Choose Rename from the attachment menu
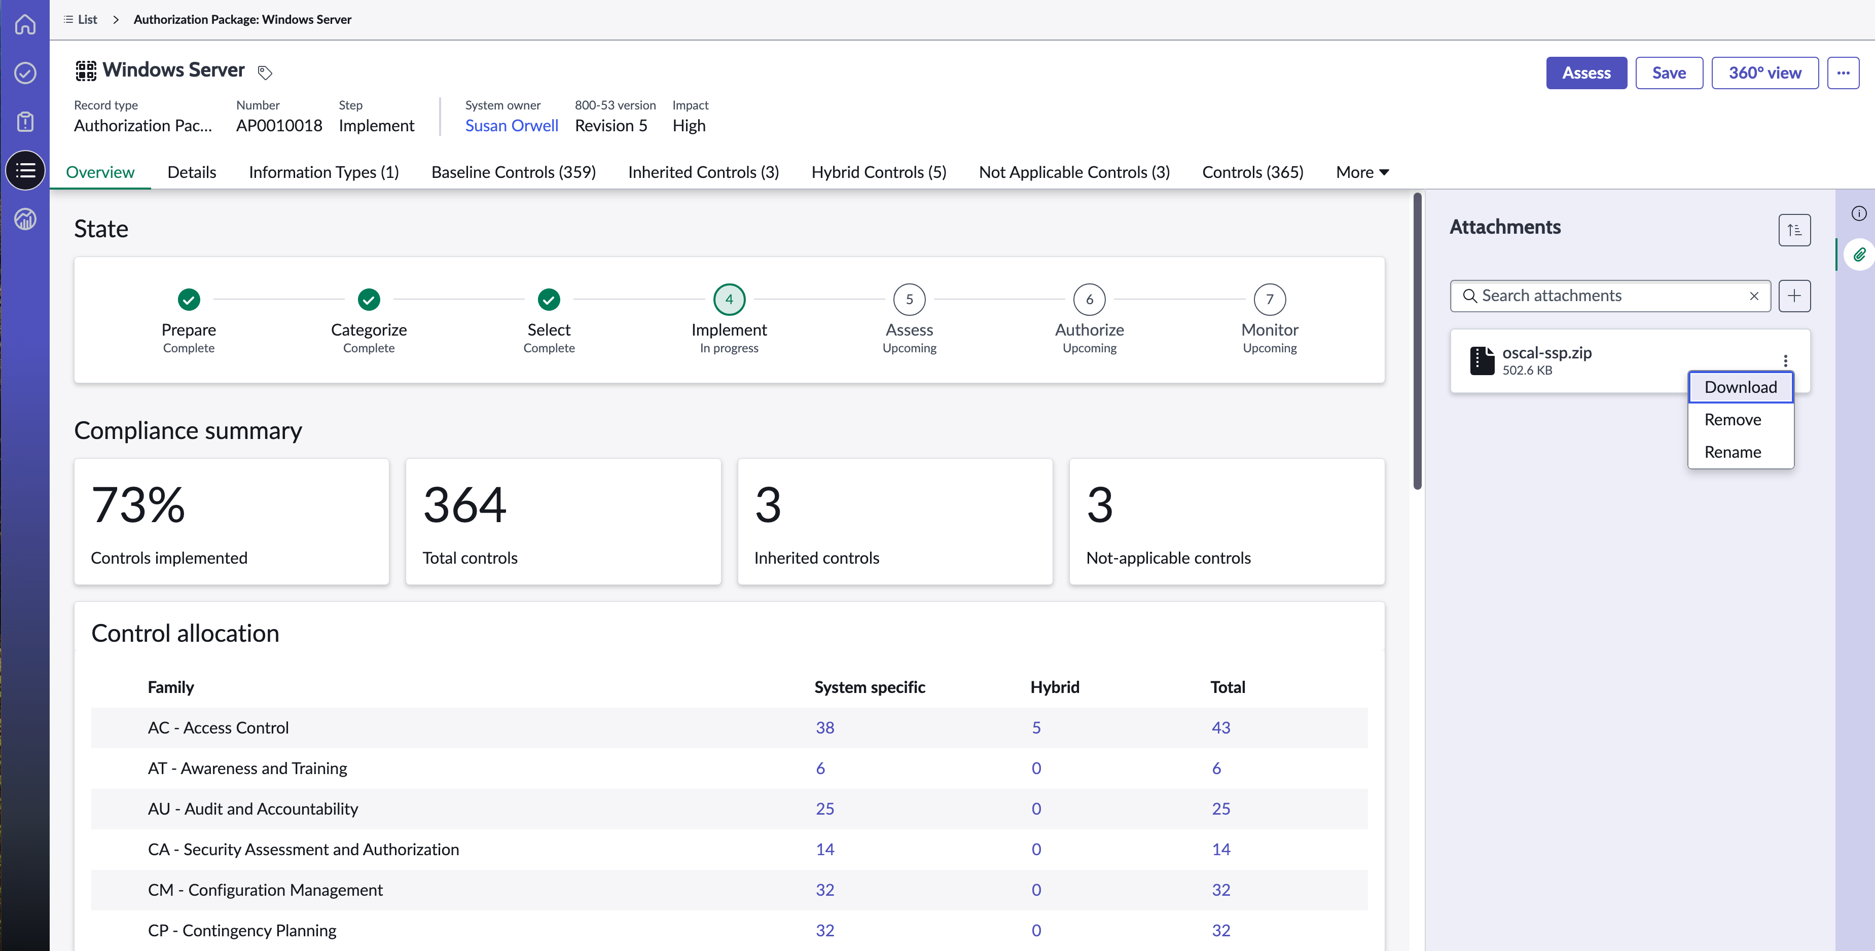This screenshot has width=1875, height=951. (x=1741, y=452)
